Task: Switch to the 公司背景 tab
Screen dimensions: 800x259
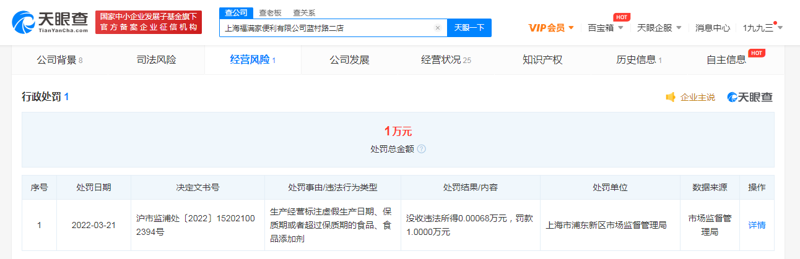Action: click(59, 60)
